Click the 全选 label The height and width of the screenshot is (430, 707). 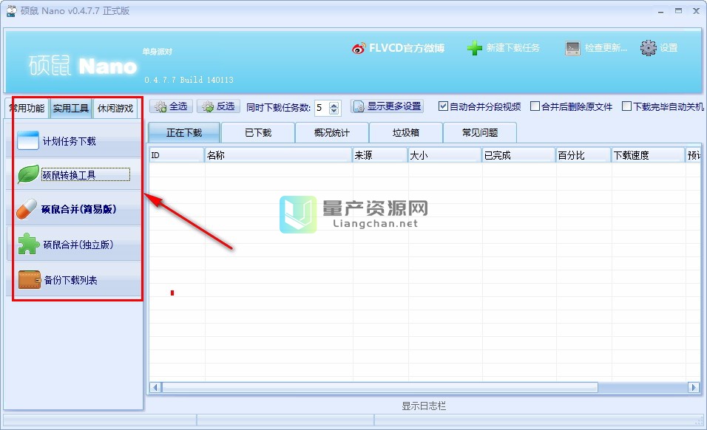[x=178, y=106]
